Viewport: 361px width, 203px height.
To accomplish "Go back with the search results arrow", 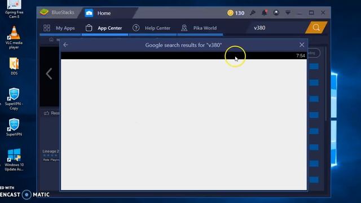I will point(65,45).
